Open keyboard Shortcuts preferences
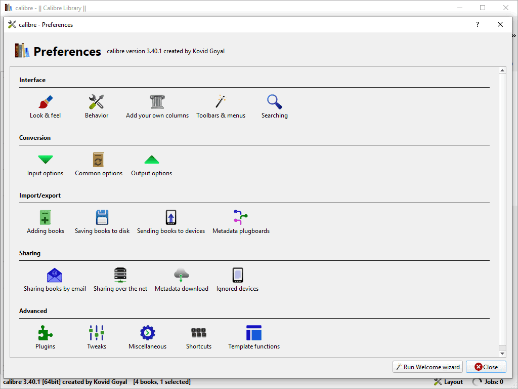Image resolution: width=518 pixels, height=389 pixels. 198,338
